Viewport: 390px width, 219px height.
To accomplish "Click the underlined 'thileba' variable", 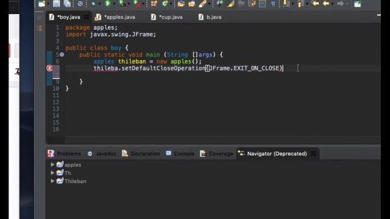I will (105, 68).
